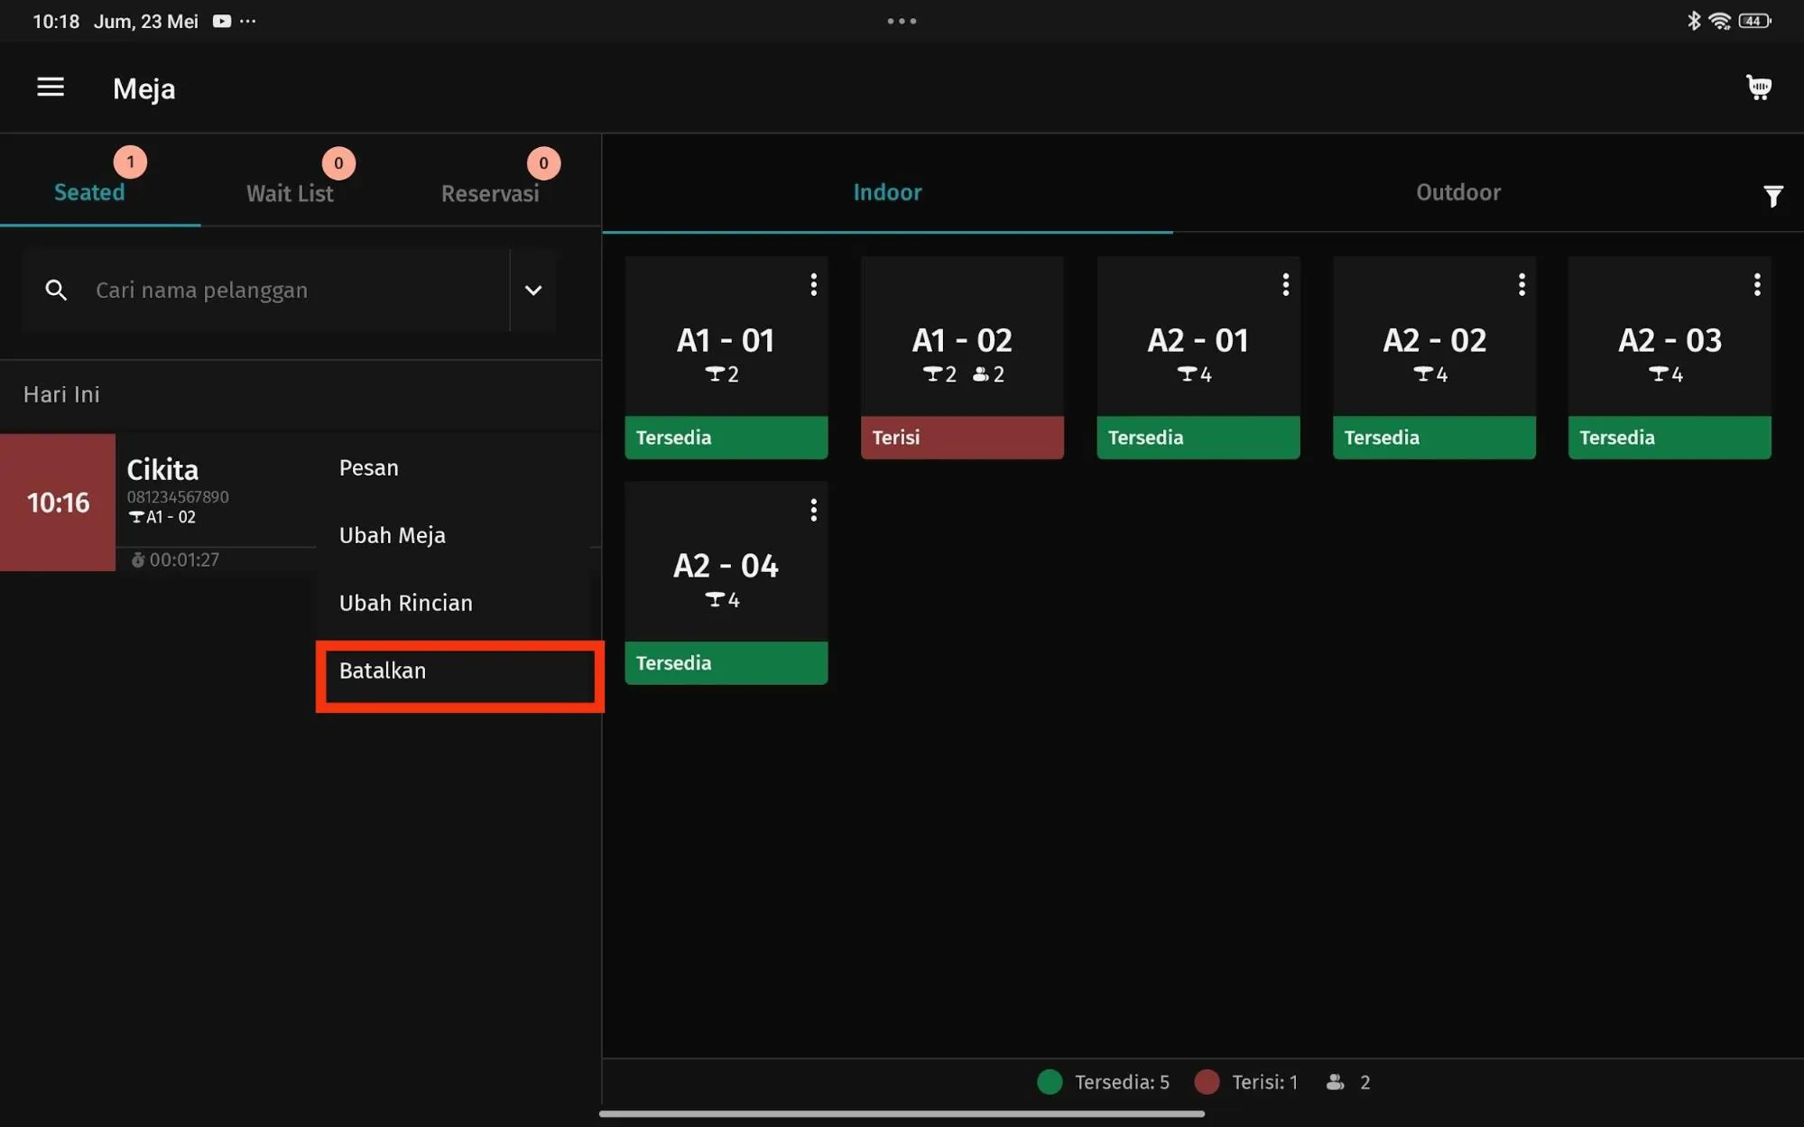Expand the search options chevron
This screenshot has height=1127, width=1804.
coord(533,290)
